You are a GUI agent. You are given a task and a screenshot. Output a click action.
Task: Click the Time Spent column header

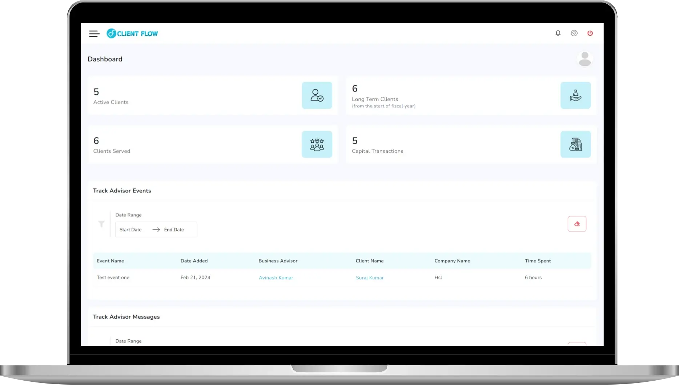tap(538, 261)
